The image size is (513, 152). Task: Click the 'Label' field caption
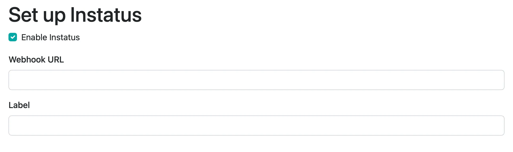tap(19, 105)
